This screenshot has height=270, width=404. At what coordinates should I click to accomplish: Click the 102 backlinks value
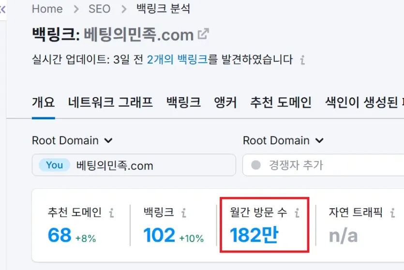tap(159, 235)
